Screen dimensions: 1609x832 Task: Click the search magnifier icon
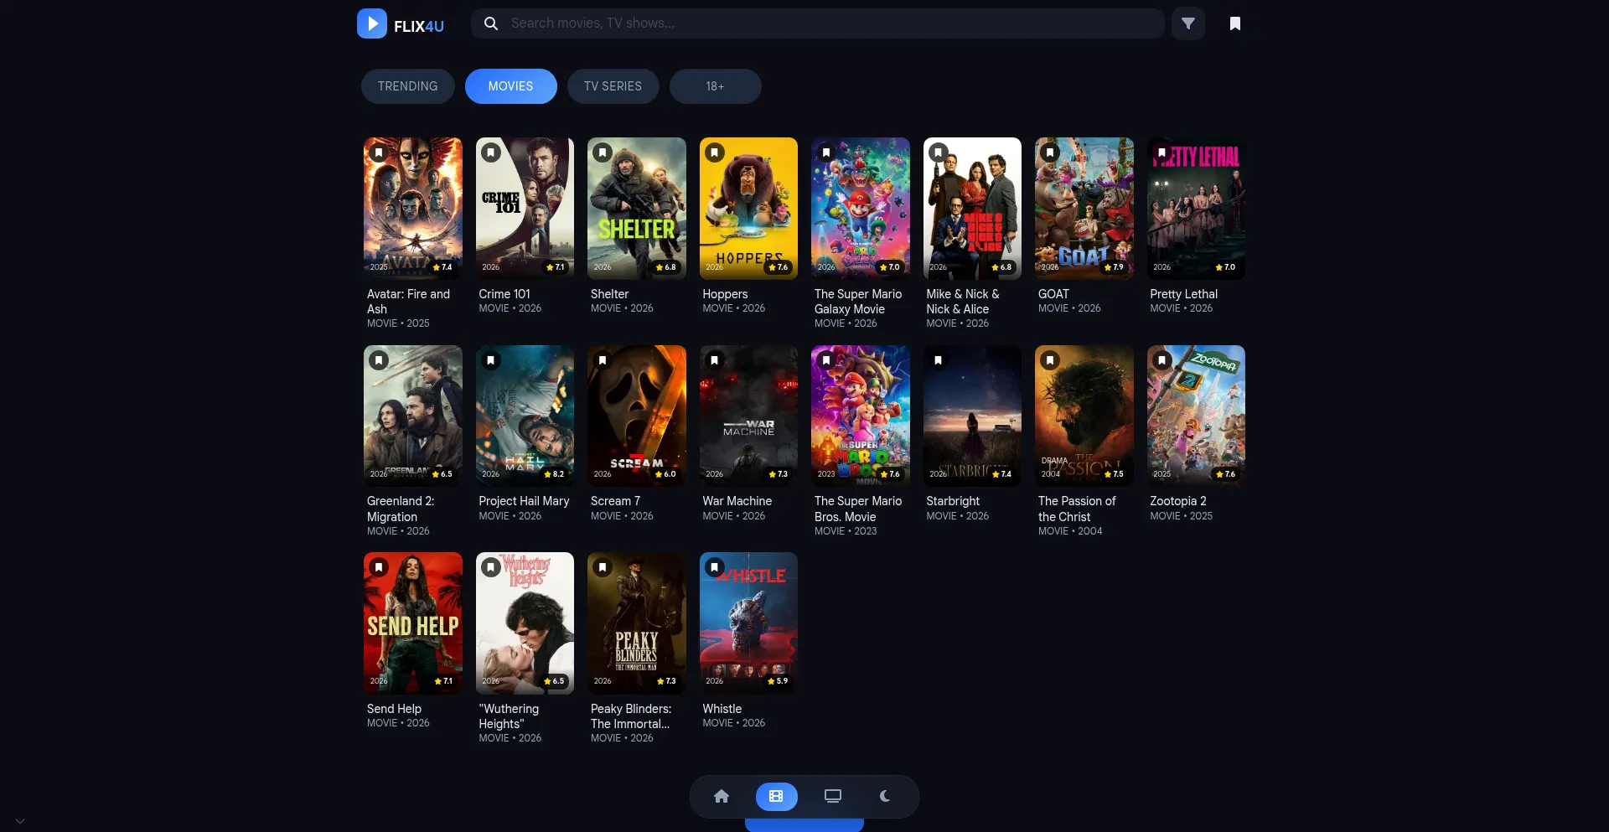pos(491,23)
